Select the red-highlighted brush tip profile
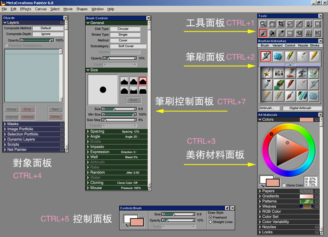This screenshot has width=328, height=237. (143, 81)
